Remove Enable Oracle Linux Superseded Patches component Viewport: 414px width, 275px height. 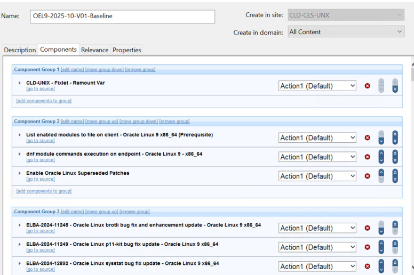pos(367,176)
